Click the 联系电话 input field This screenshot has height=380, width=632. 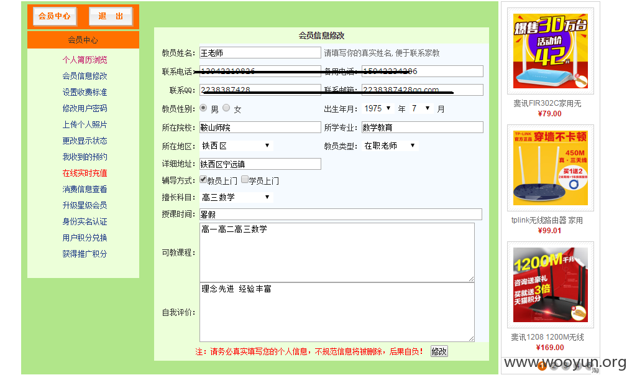260,72
